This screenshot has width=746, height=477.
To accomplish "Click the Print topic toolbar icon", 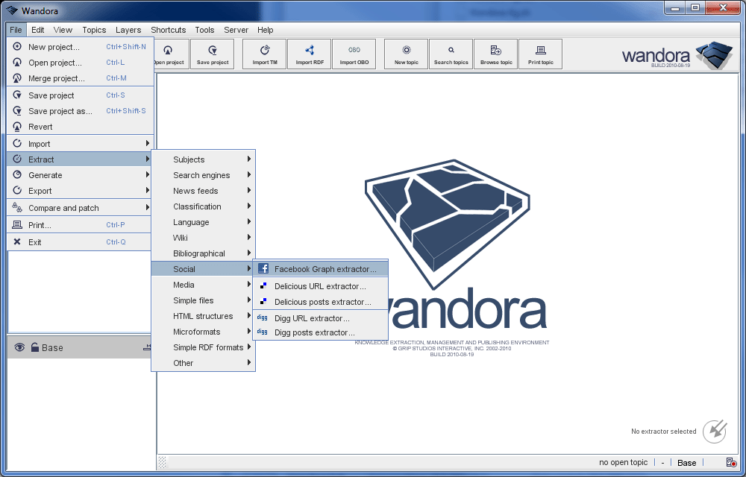I will [540, 54].
